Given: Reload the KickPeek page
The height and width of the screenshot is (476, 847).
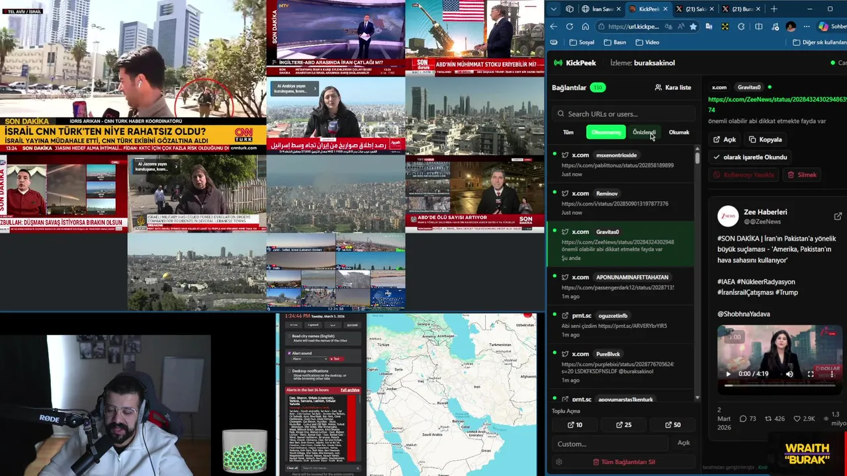Looking at the screenshot, I should (570, 26).
